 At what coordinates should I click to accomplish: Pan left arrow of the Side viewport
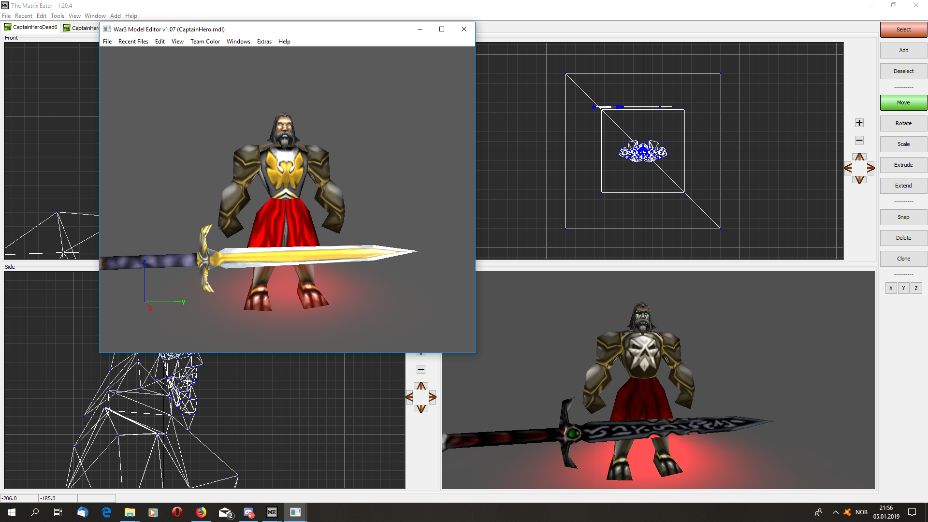coord(409,397)
